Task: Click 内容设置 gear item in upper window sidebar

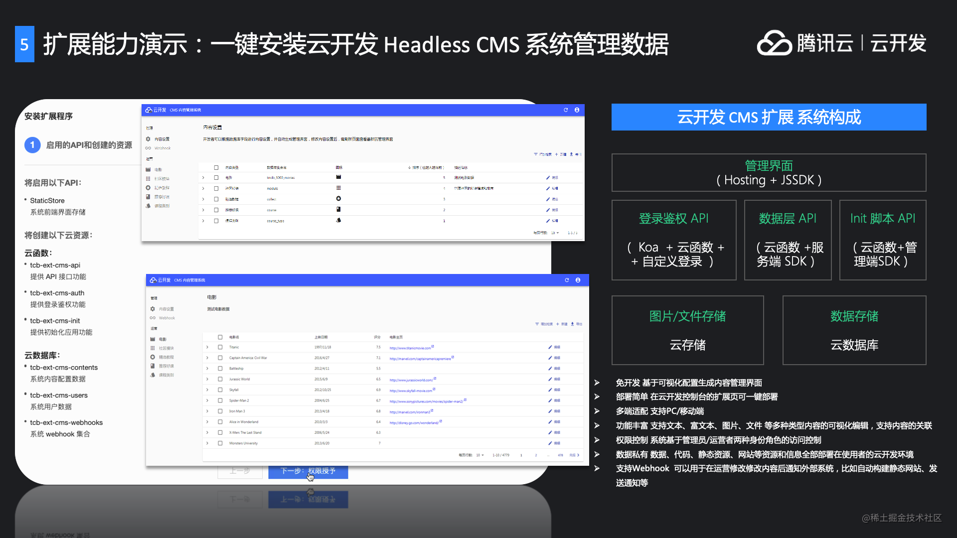Action: pyautogui.click(x=158, y=139)
